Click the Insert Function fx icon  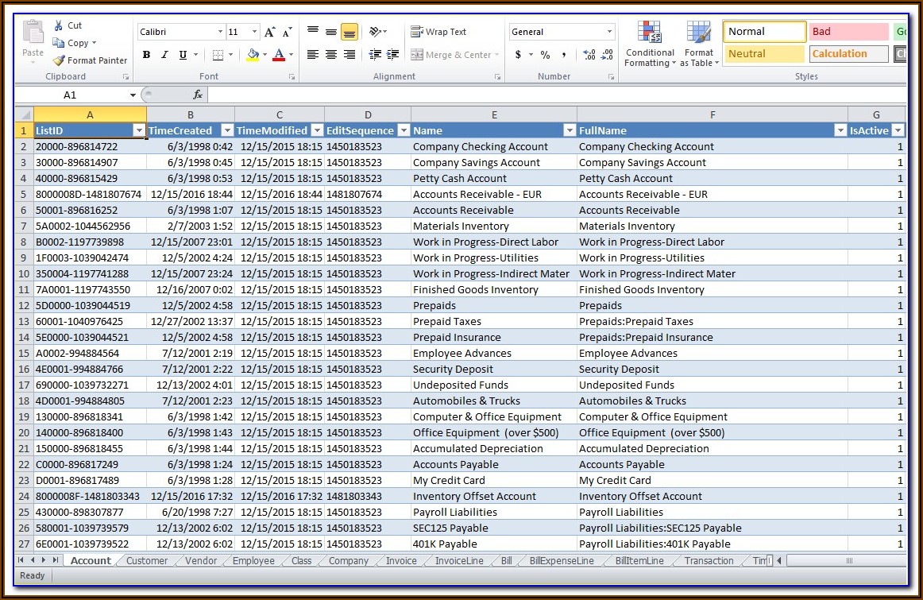click(198, 95)
